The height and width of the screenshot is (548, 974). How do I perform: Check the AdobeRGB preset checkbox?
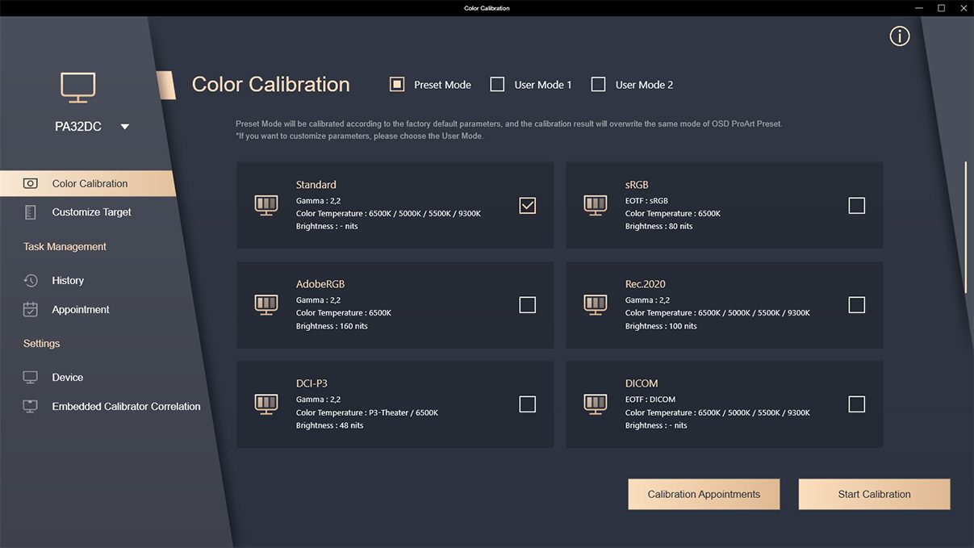[527, 305]
